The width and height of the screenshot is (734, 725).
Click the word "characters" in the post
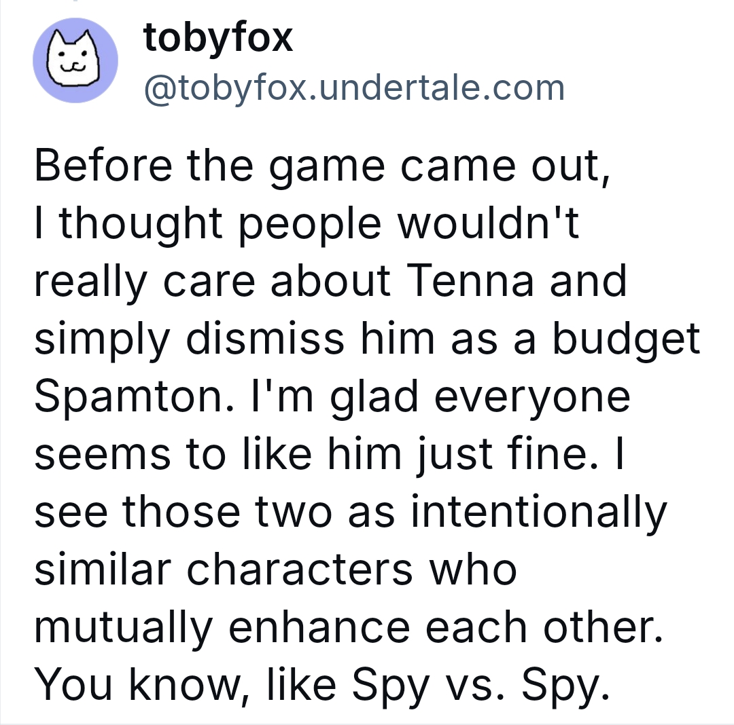click(x=300, y=570)
